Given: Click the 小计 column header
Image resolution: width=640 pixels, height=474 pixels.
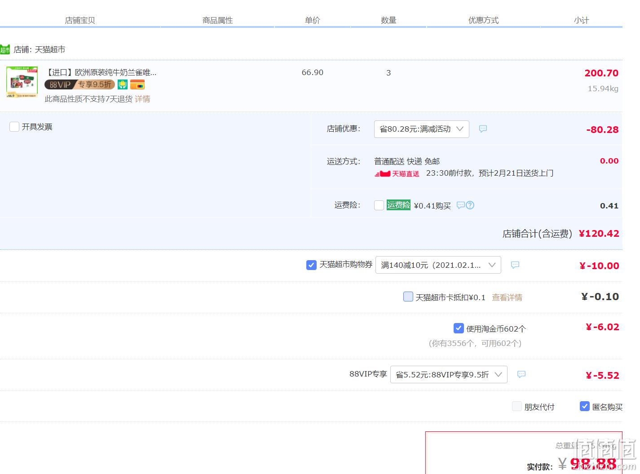Looking at the screenshot, I should [x=581, y=20].
